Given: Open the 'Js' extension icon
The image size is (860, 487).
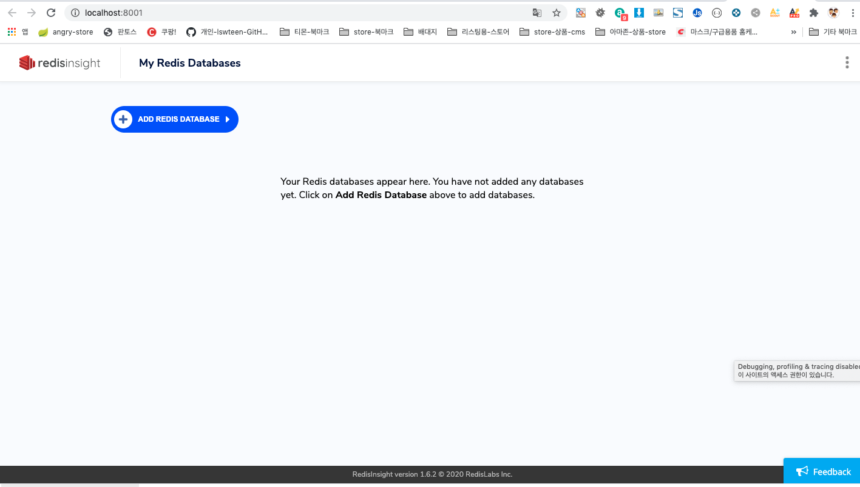Looking at the screenshot, I should pos(697,13).
